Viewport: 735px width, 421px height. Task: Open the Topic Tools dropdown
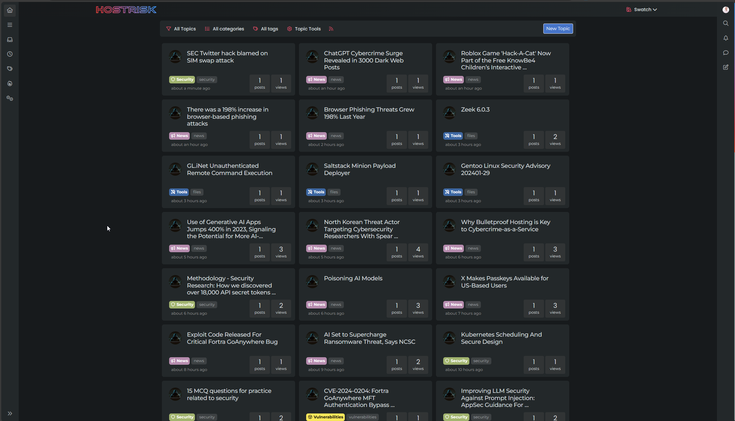tap(304, 29)
